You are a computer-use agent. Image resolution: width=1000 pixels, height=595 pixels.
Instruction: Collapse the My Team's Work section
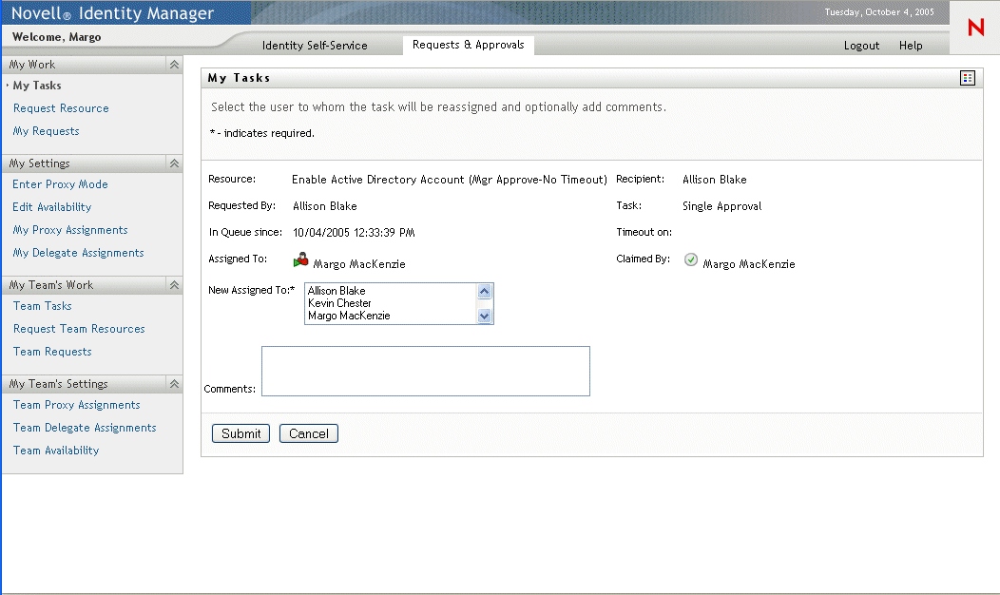coord(174,285)
